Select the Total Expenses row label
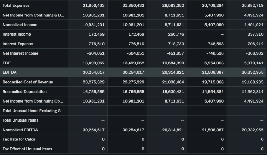The width and height of the screenshot is (267, 155). [16, 6]
